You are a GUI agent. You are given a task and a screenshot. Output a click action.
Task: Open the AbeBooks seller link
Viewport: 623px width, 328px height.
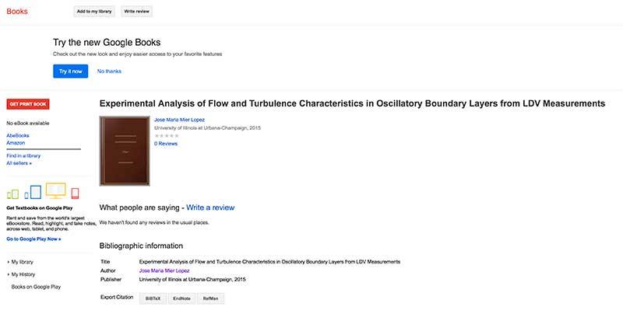point(17,136)
